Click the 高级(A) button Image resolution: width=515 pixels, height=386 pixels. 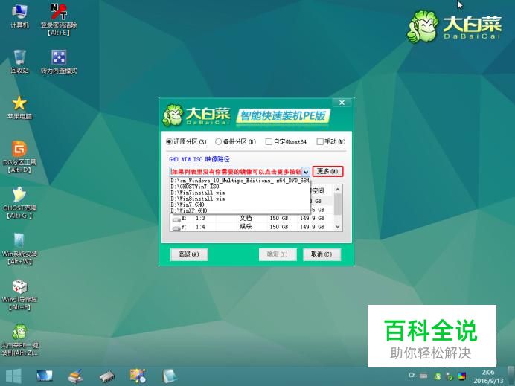click(189, 254)
